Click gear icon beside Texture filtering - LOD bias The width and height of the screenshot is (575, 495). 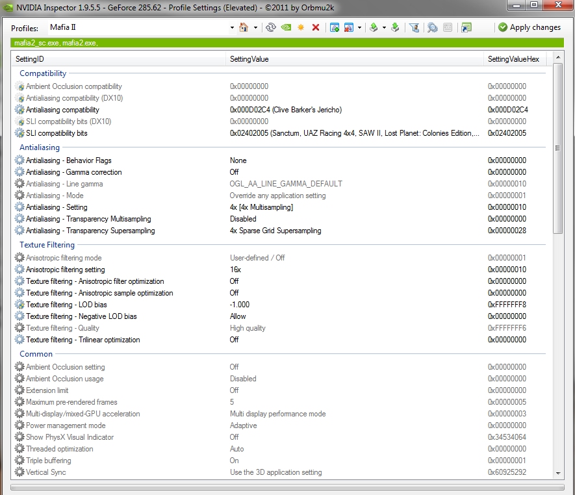pos(19,305)
